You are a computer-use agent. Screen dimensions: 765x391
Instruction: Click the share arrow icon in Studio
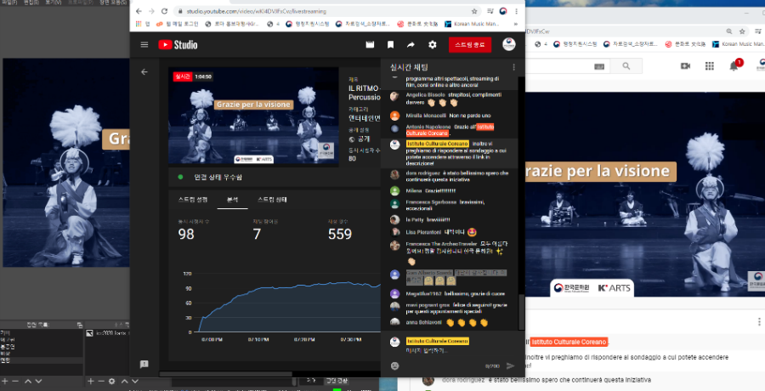pyautogui.click(x=411, y=44)
